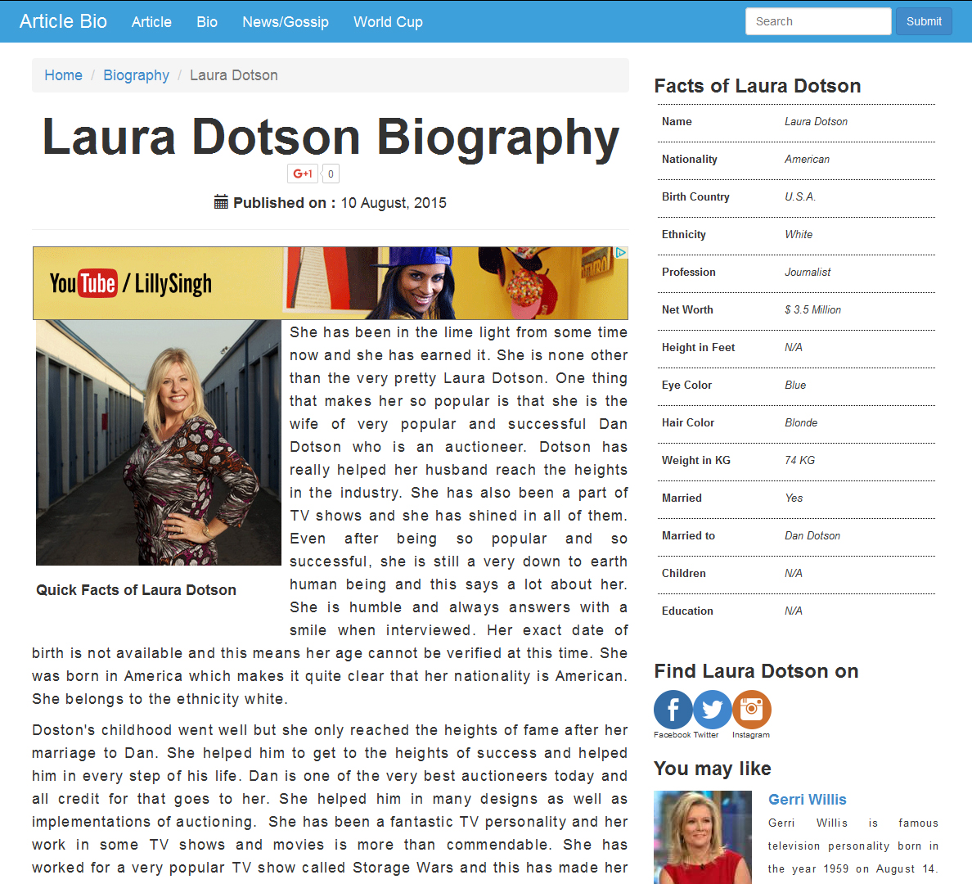Open Laura Dotson's Twitter icon link
This screenshot has height=884, width=972.
(x=713, y=710)
